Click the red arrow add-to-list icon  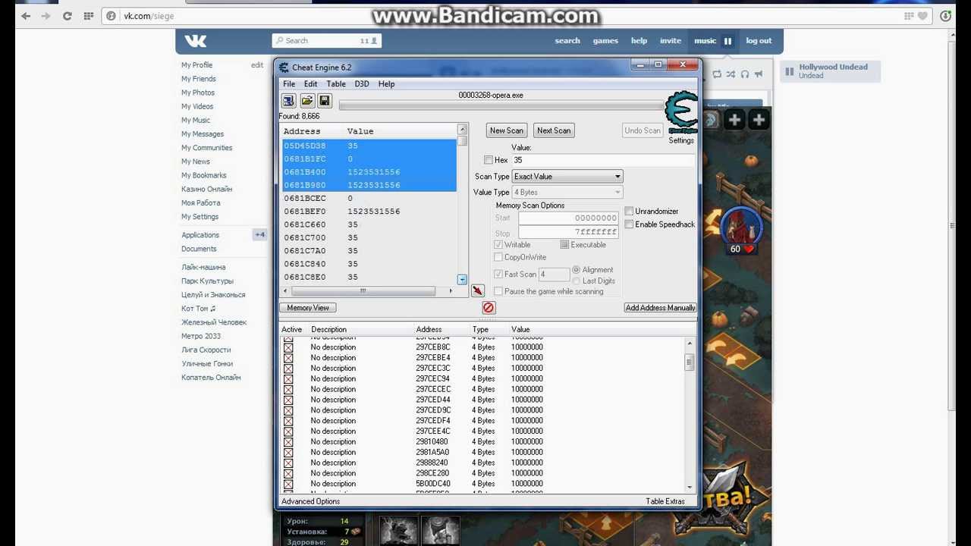[x=477, y=290]
